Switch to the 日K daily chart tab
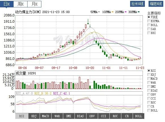This screenshot has width=165, height=122. click(x=7, y=4)
